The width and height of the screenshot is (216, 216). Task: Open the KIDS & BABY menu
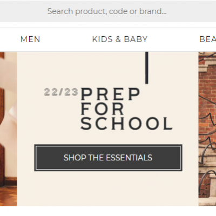pos(120,39)
